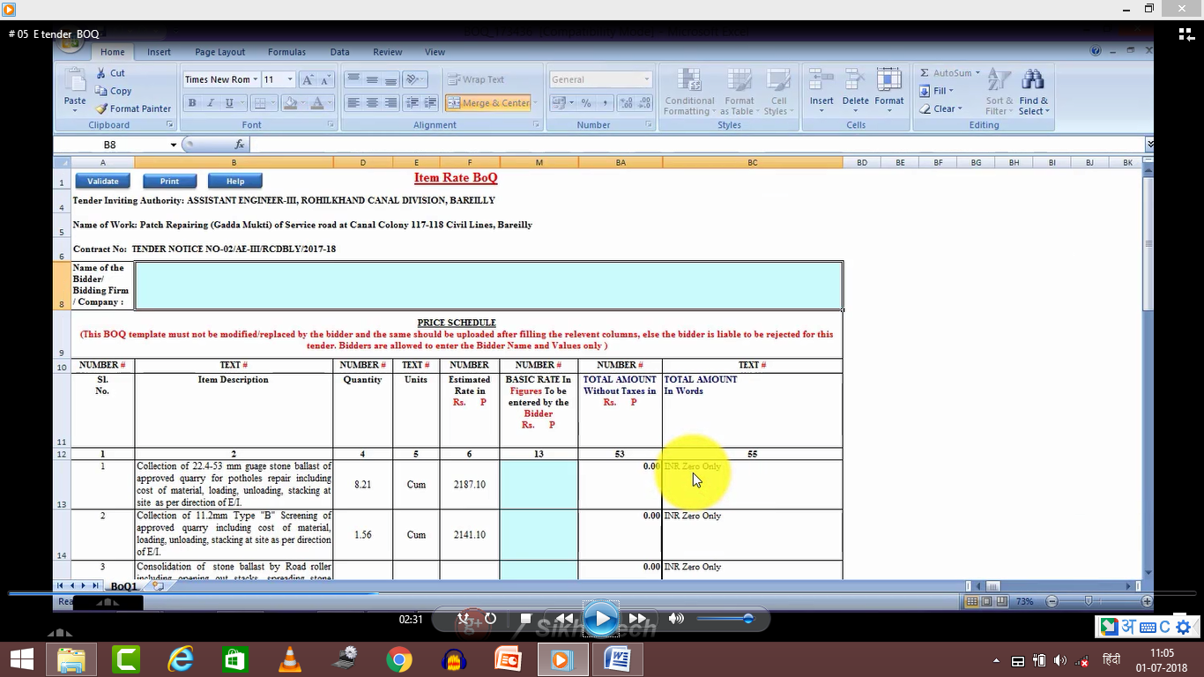The image size is (1204, 677).
Task: Open the Font size dropdown showing 11
Action: pos(290,79)
